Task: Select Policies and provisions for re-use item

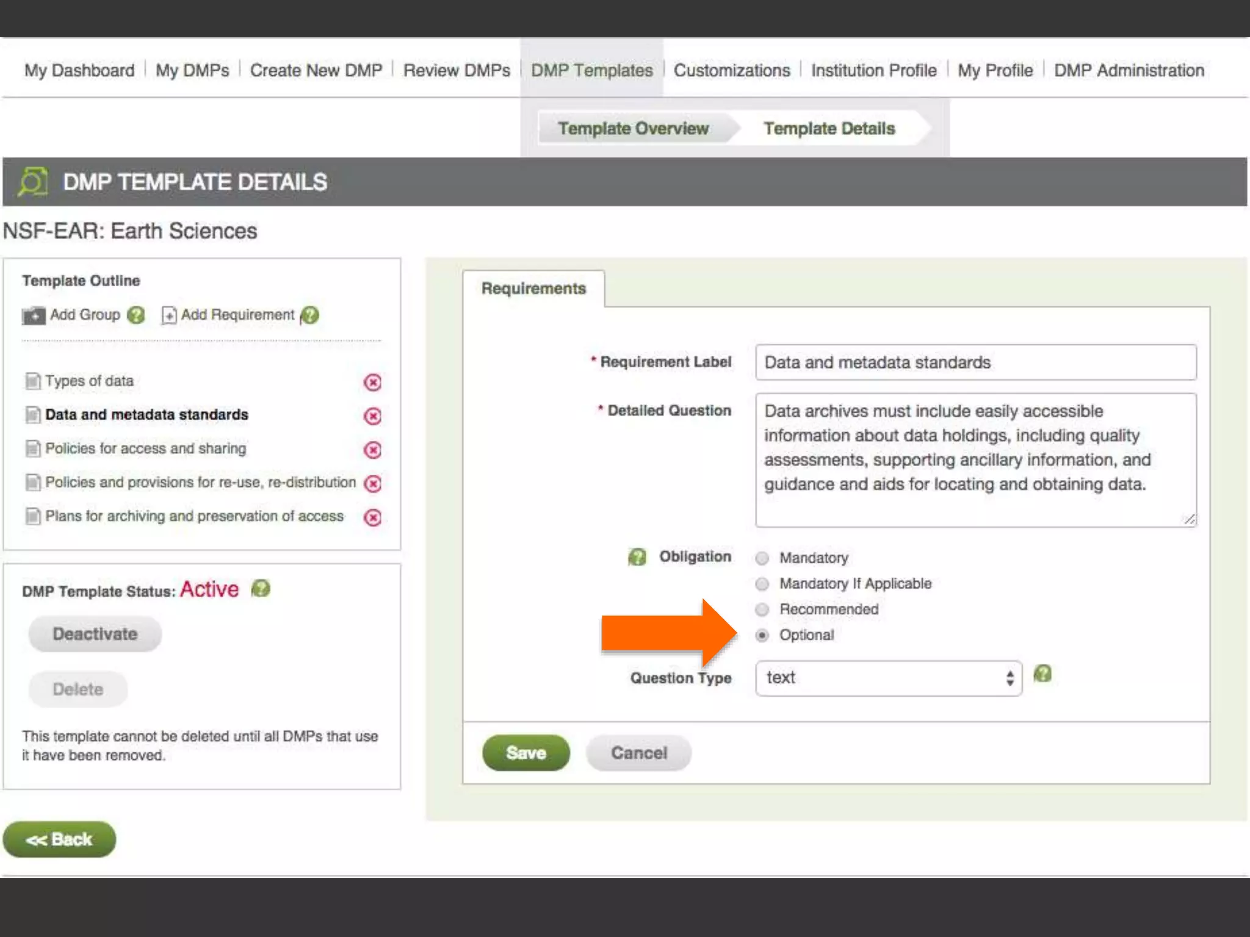Action: [x=200, y=483]
